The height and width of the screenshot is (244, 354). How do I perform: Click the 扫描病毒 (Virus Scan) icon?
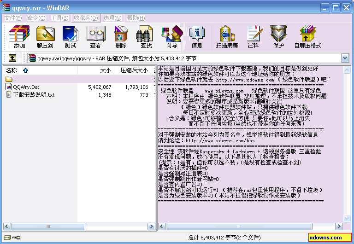227,37
